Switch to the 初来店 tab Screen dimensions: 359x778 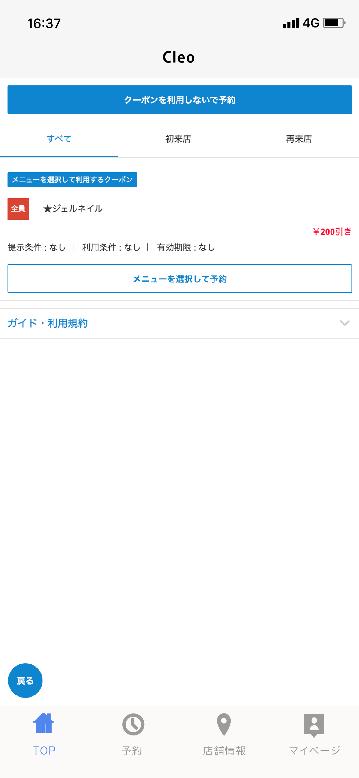click(178, 139)
